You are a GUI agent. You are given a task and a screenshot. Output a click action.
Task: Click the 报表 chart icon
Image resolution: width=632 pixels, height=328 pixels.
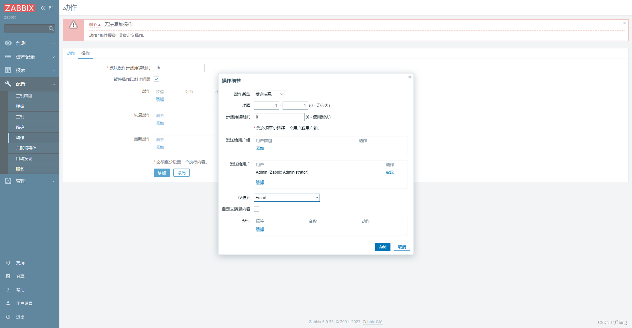click(8, 70)
